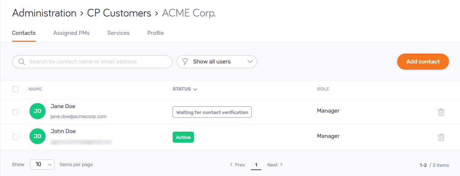Open the Services tab

click(118, 33)
